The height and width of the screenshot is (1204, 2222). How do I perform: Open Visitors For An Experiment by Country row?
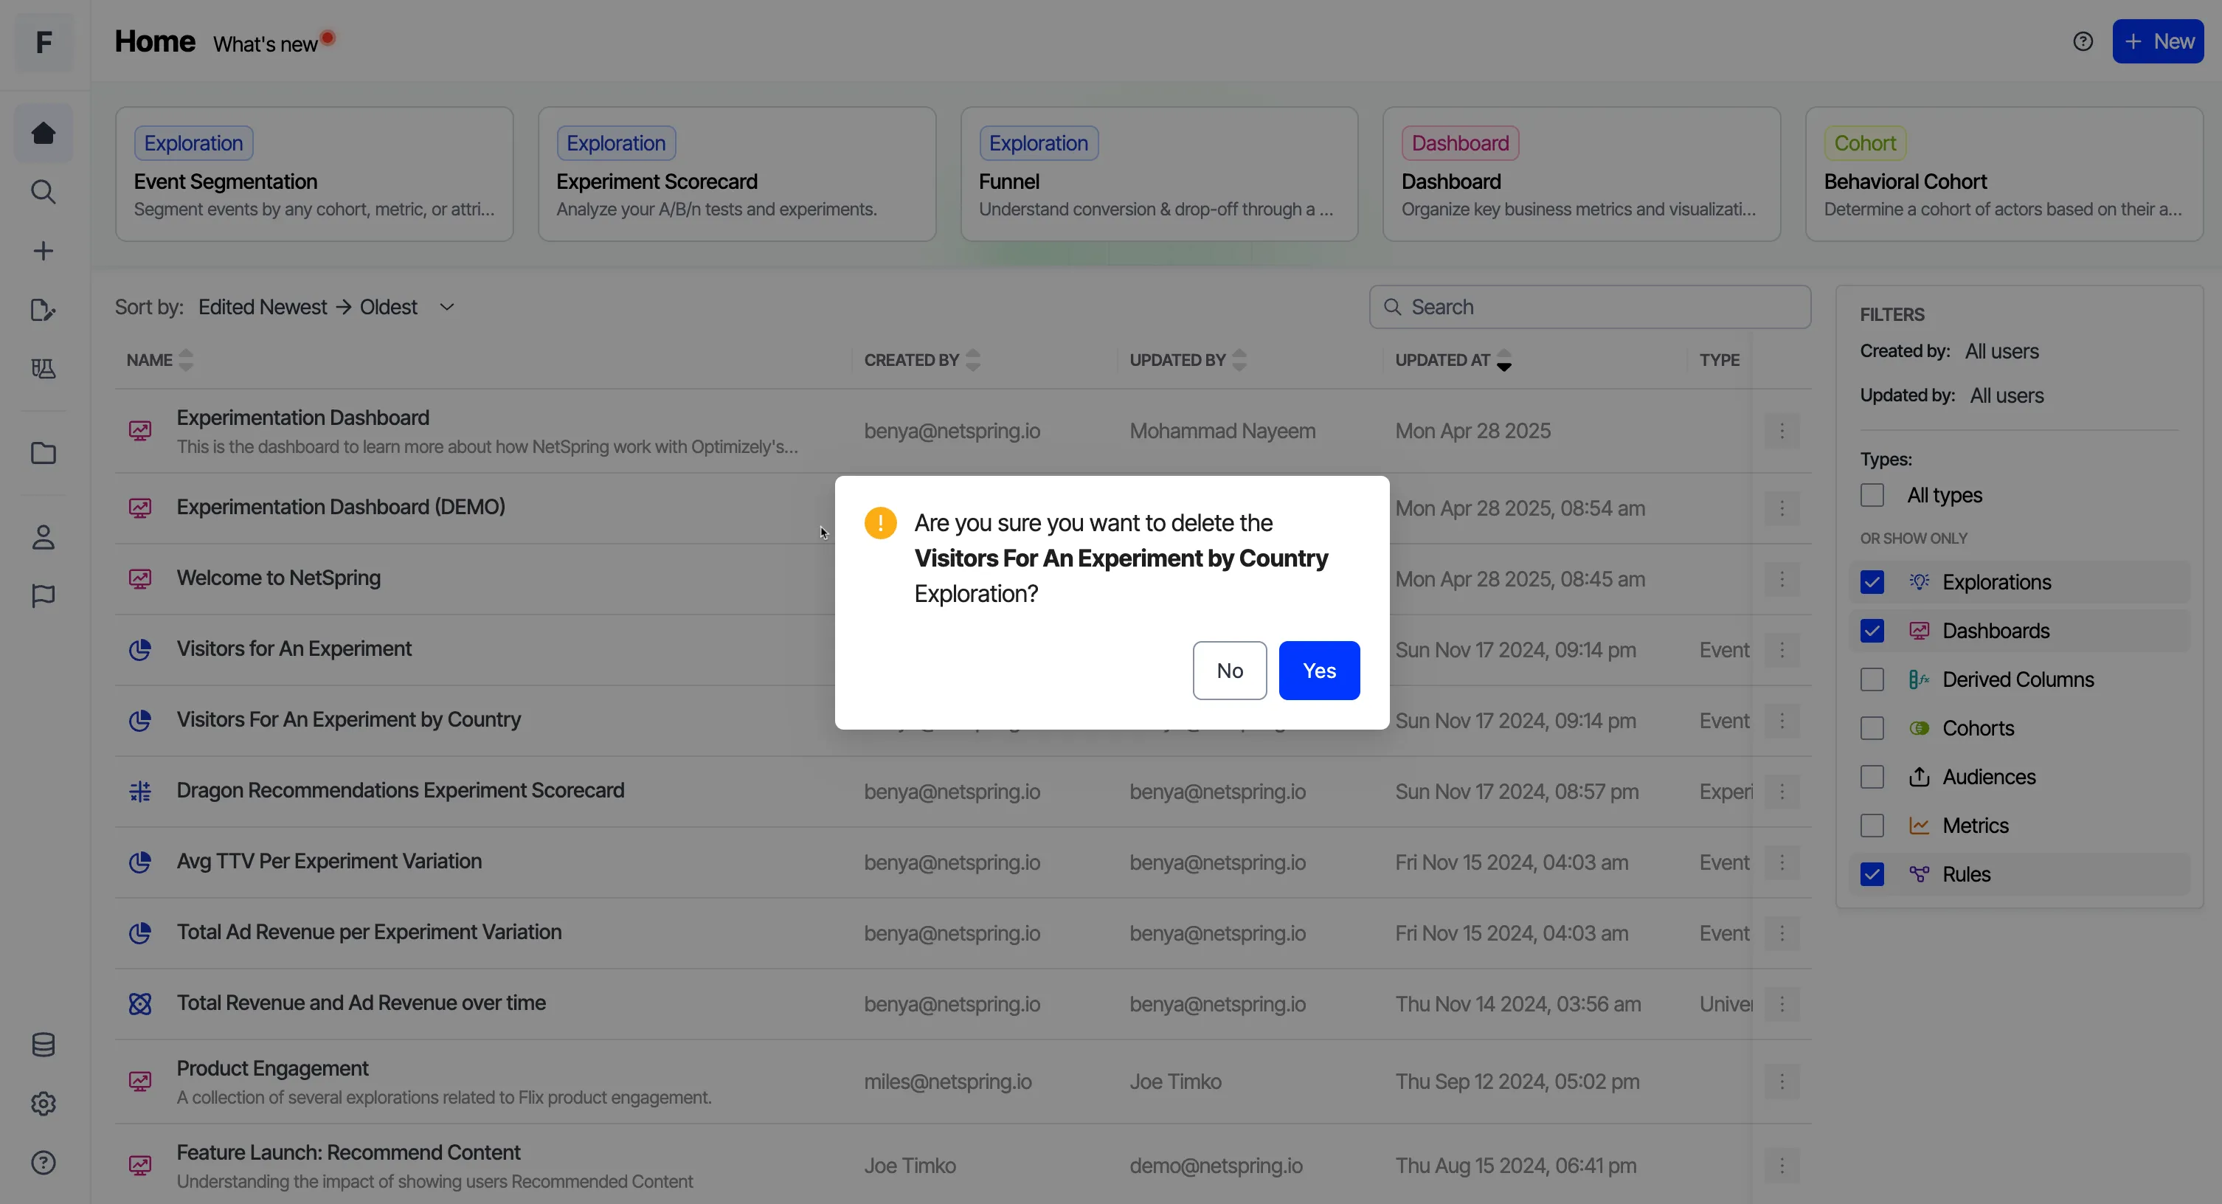click(x=348, y=719)
